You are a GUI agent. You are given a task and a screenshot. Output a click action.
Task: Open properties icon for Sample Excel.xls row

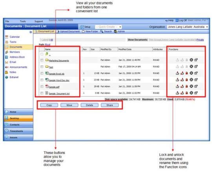[x=196, y=73]
